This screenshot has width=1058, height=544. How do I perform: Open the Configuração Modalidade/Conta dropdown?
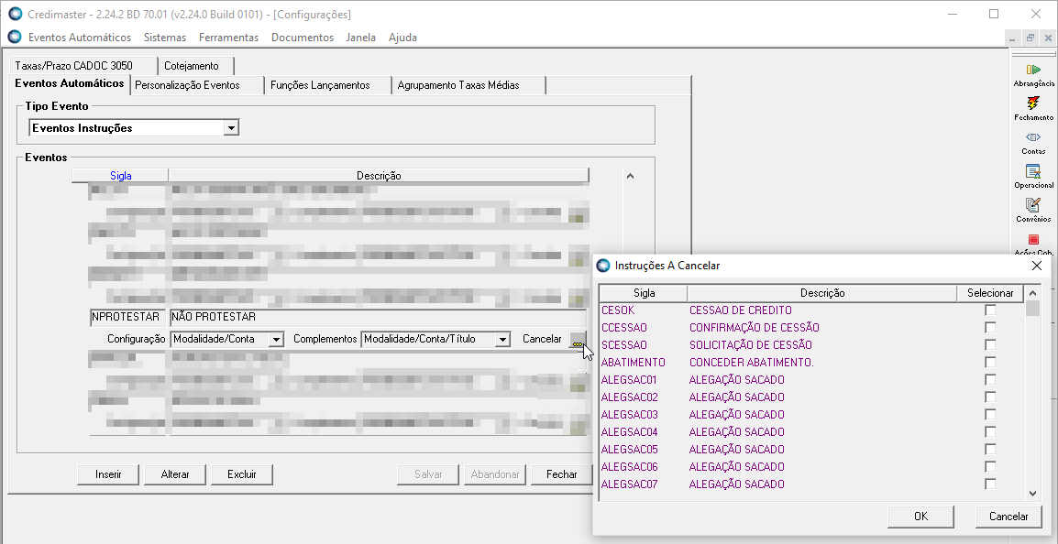[x=275, y=340]
